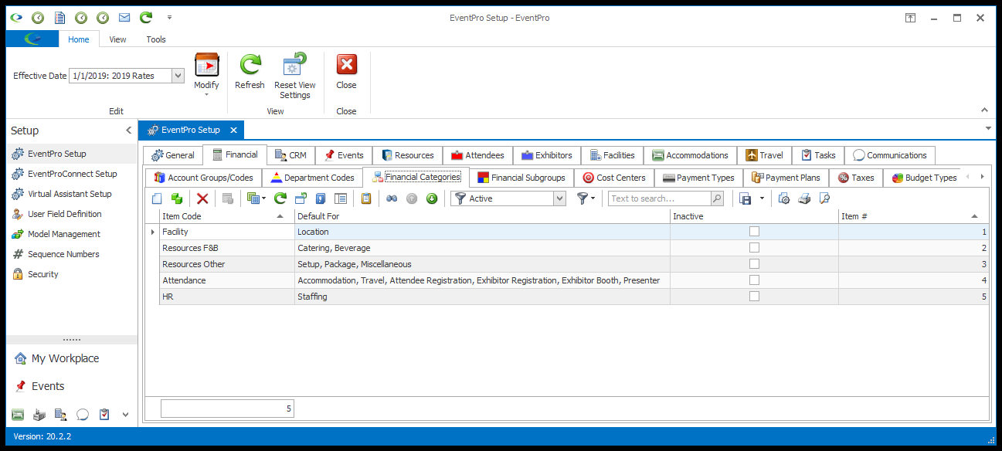Click the green refresh arrow in title bar
This screenshot has width=1002, height=451.
pos(145,17)
